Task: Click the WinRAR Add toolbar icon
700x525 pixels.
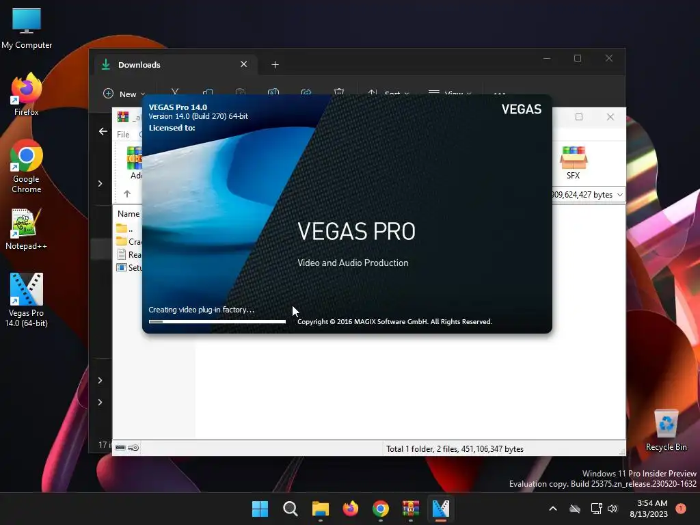Action: [135, 163]
